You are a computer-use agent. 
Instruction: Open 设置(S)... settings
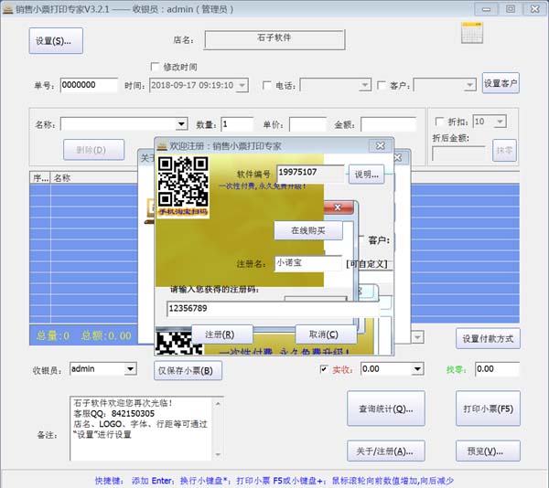tap(56, 41)
